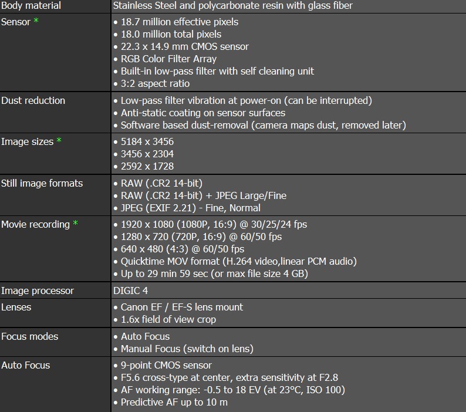Click the 18.7 million effective pixels line
The image size is (466, 412).
179,22
